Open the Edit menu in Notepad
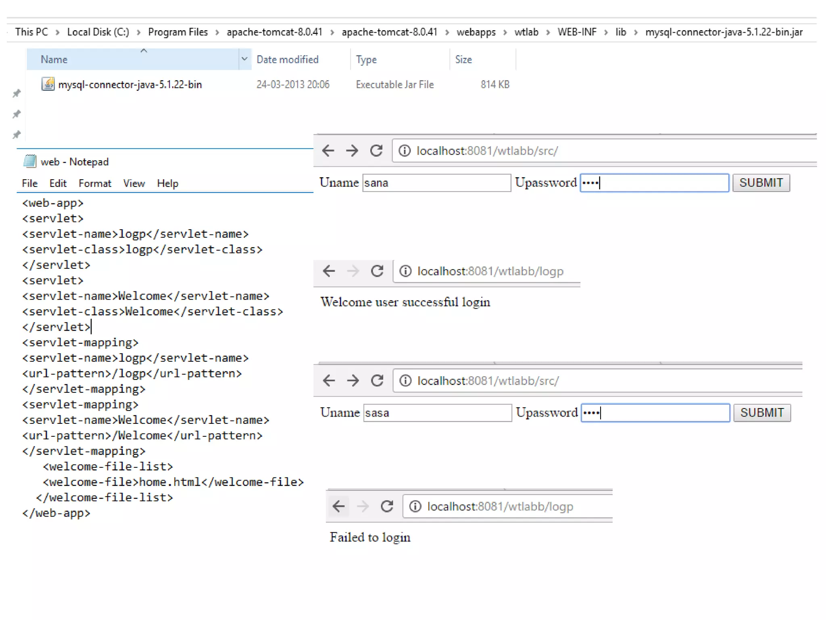The image size is (826, 620). click(x=58, y=183)
